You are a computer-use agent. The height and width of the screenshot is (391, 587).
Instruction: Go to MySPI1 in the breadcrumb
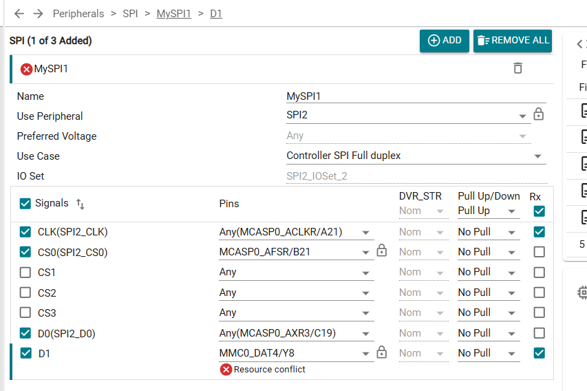(173, 14)
